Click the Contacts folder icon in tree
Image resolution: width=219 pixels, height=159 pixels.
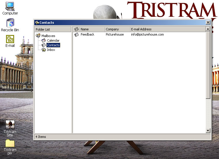[x=44, y=45]
